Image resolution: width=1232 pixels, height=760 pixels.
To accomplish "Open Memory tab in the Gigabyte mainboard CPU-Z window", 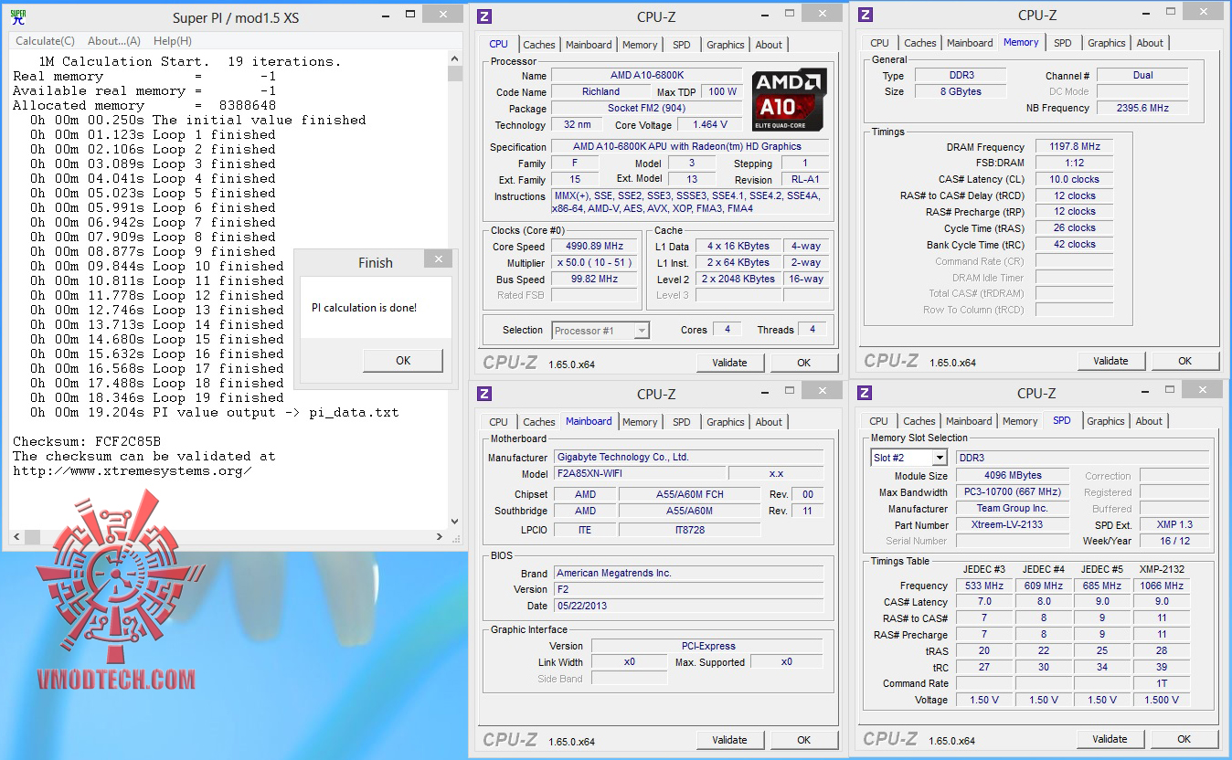I will pyautogui.click(x=640, y=422).
